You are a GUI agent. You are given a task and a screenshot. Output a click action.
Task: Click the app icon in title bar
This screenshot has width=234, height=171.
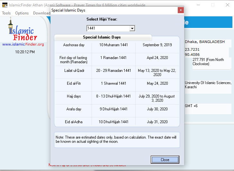coord(5,5)
